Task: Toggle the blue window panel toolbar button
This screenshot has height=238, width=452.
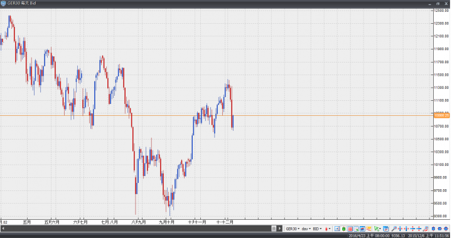Action: 363,229
